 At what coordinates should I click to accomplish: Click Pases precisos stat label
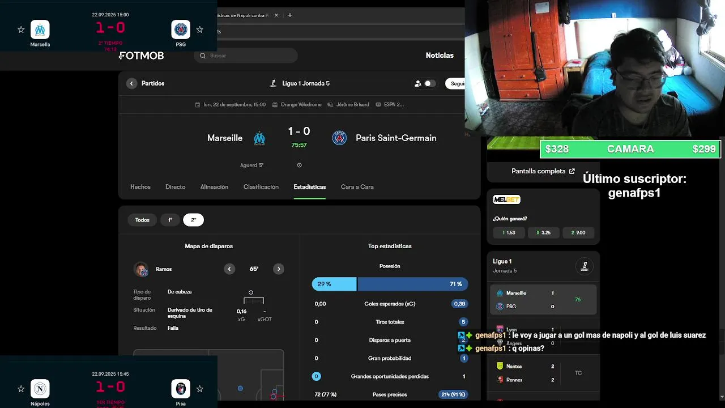tap(390, 394)
